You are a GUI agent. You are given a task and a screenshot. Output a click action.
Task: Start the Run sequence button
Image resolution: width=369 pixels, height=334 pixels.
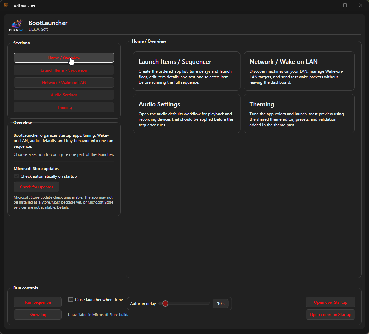38,302
